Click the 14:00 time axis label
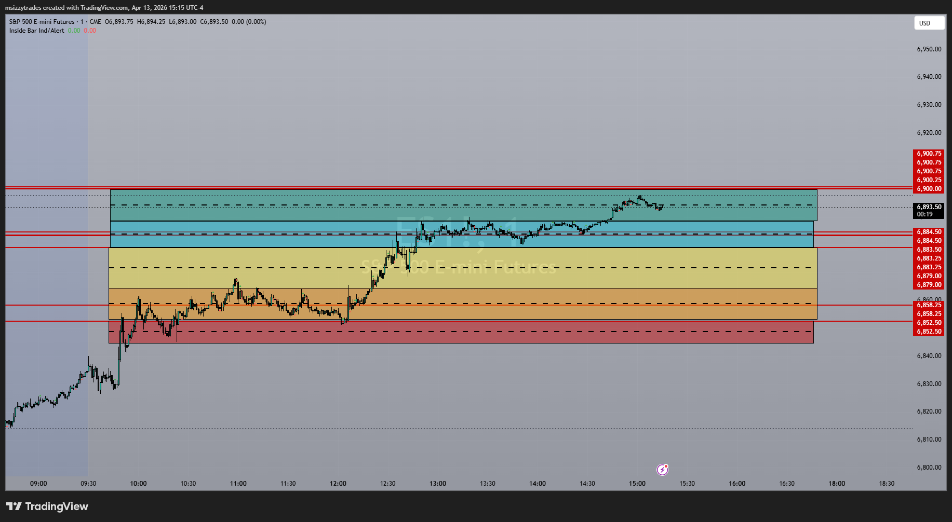Viewport: 952px width, 522px height. coord(538,484)
